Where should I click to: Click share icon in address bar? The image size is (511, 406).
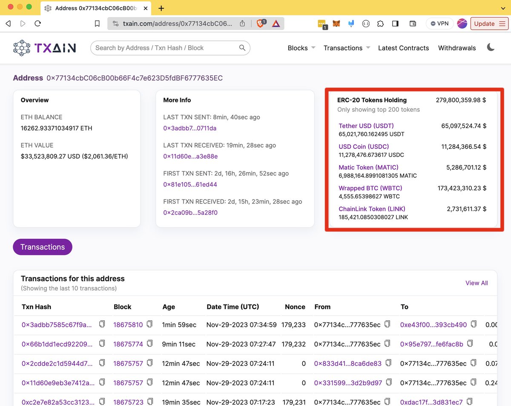(242, 23)
